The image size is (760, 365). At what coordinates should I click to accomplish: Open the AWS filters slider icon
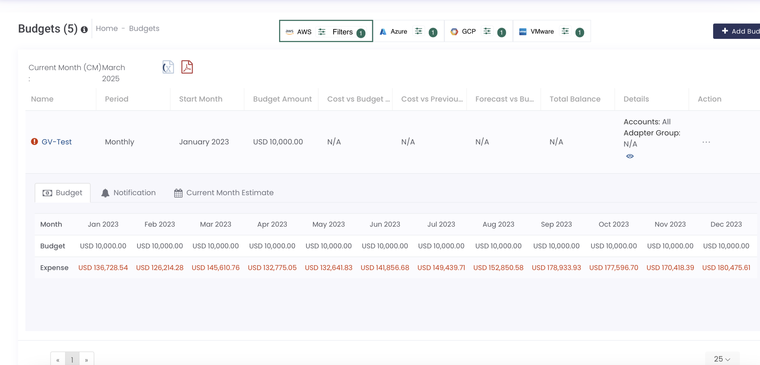(x=322, y=32)
